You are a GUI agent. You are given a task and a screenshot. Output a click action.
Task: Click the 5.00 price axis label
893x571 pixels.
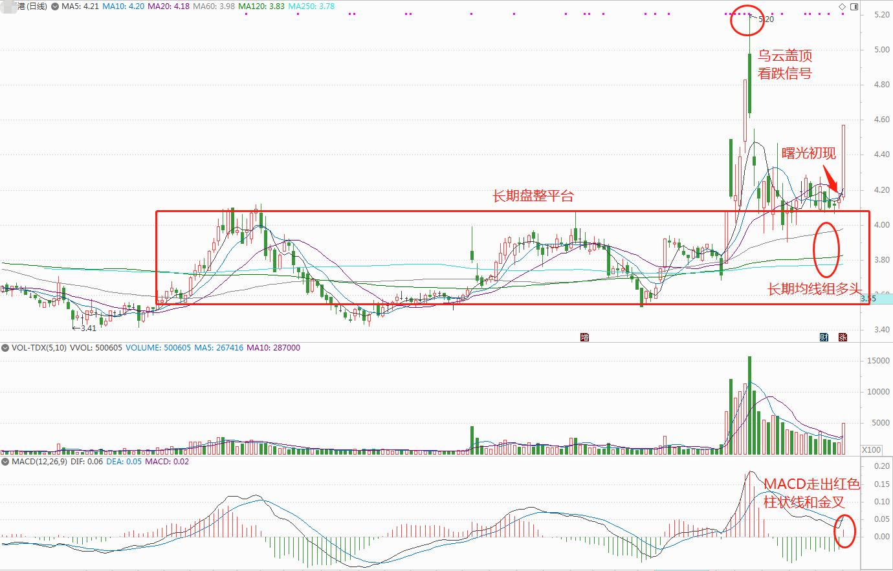pos(881,50)
